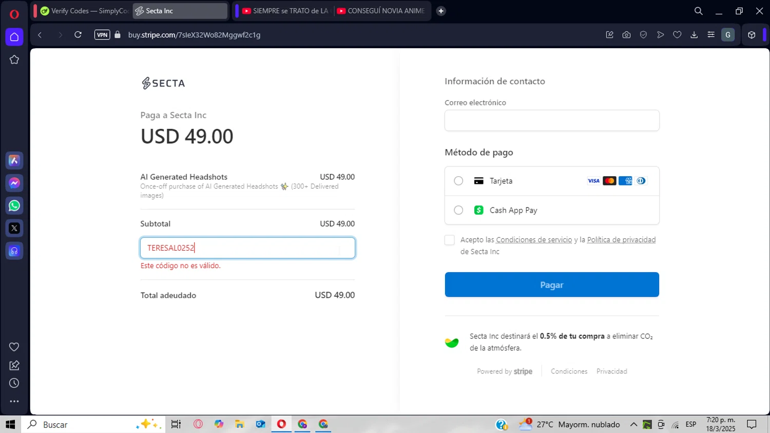Viewport: 770px width, 433px height.
Task: Open footer Privacidad link
Action: click(611, 371)
